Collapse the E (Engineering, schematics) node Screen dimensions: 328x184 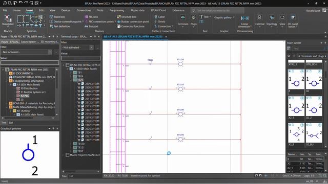point(7,81)
